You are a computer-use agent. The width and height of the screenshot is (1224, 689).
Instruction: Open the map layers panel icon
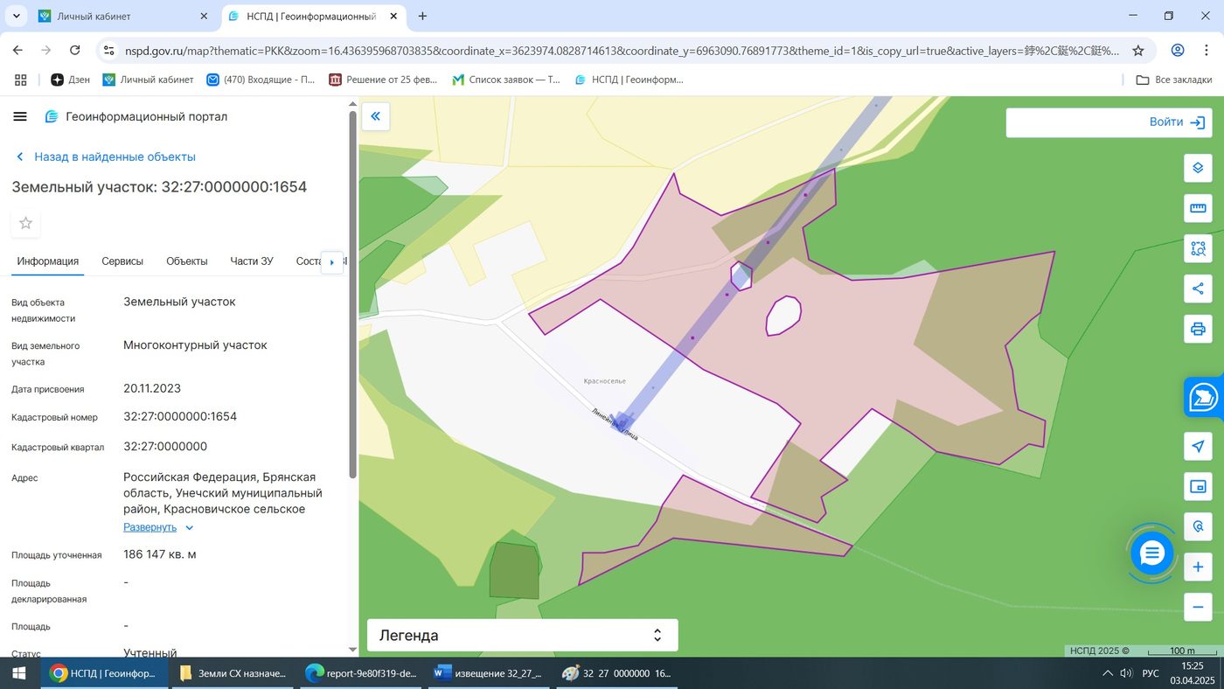(1198, 168)
